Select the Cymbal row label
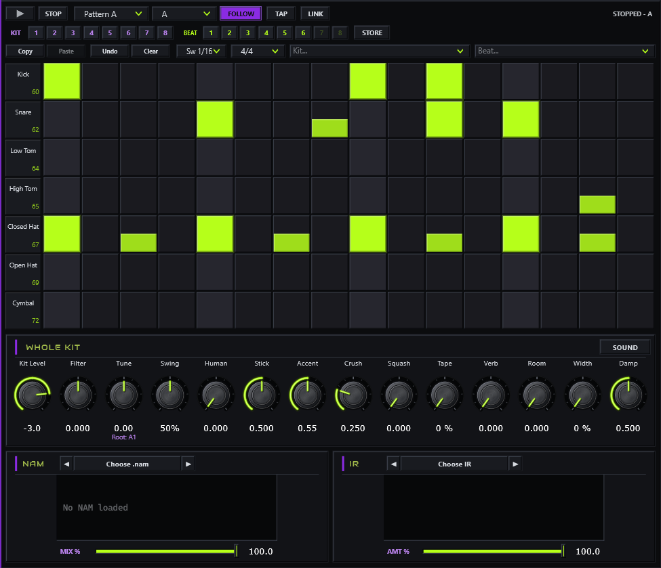The height and width of the screenshot is (568, 661). coord(23,310)
